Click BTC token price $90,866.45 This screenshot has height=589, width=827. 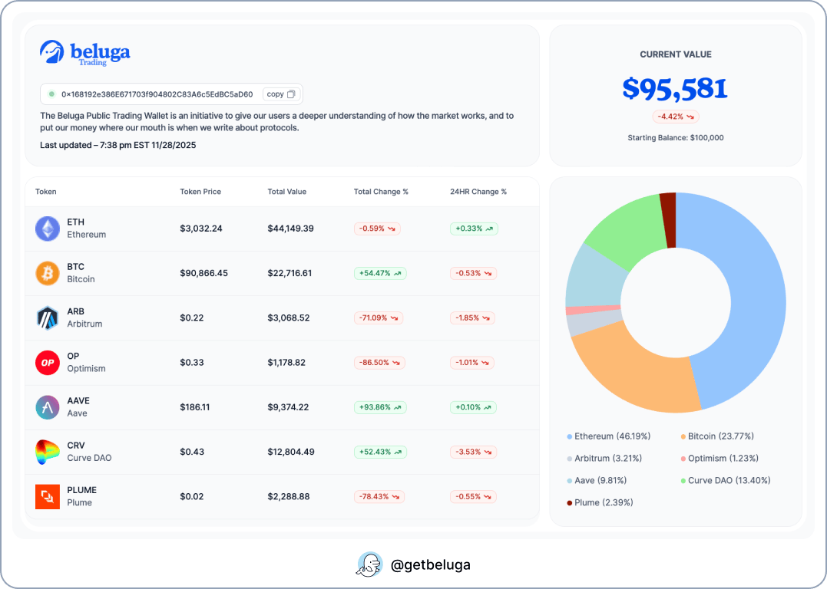click(204, 274)
